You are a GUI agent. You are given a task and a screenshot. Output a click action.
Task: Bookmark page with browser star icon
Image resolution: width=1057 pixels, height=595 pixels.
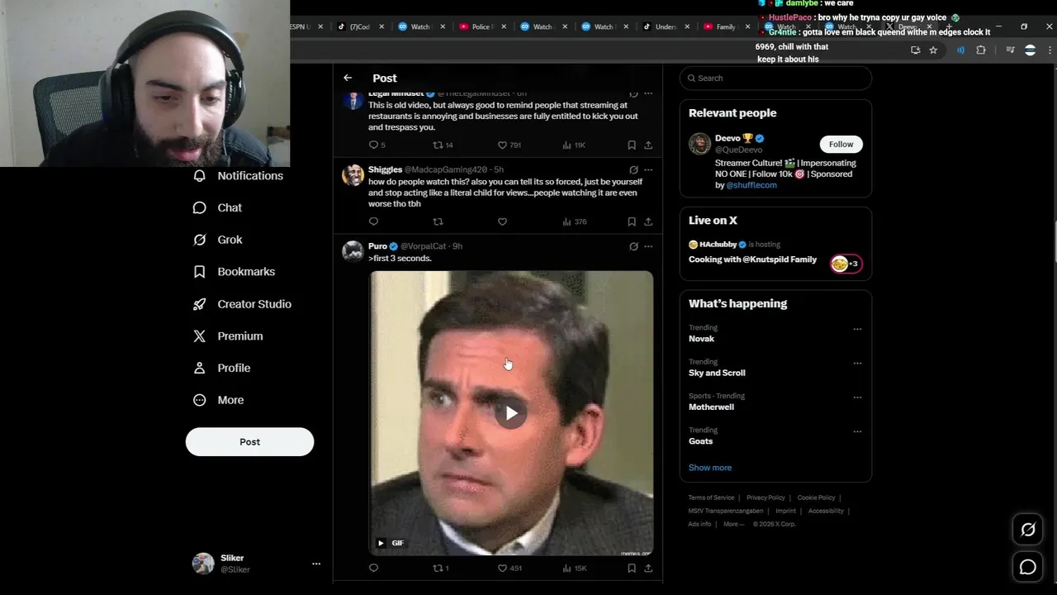tap(933, 50)
